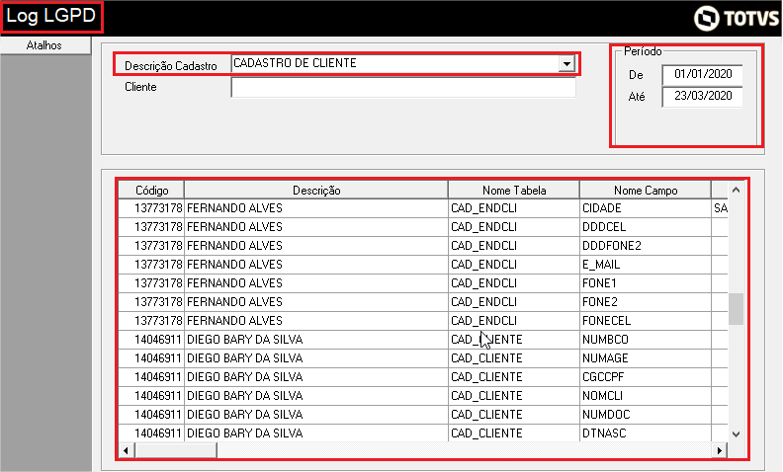Image resolution: width=783 pixels, height=472 pixels.
Task: Click the vertical scrollbar thumb
Action: (x=736, y=309)
